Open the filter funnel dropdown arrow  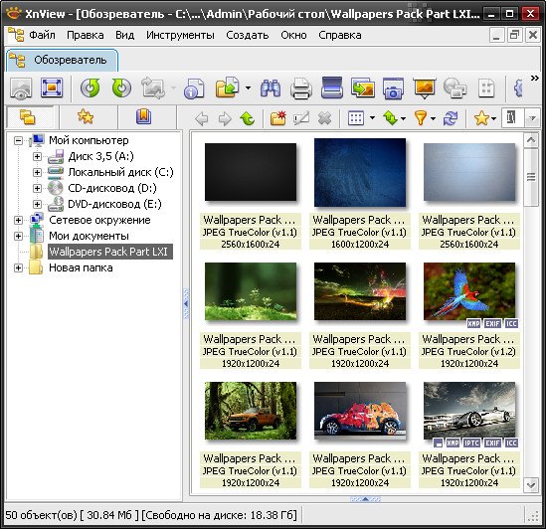pos(433,118)
